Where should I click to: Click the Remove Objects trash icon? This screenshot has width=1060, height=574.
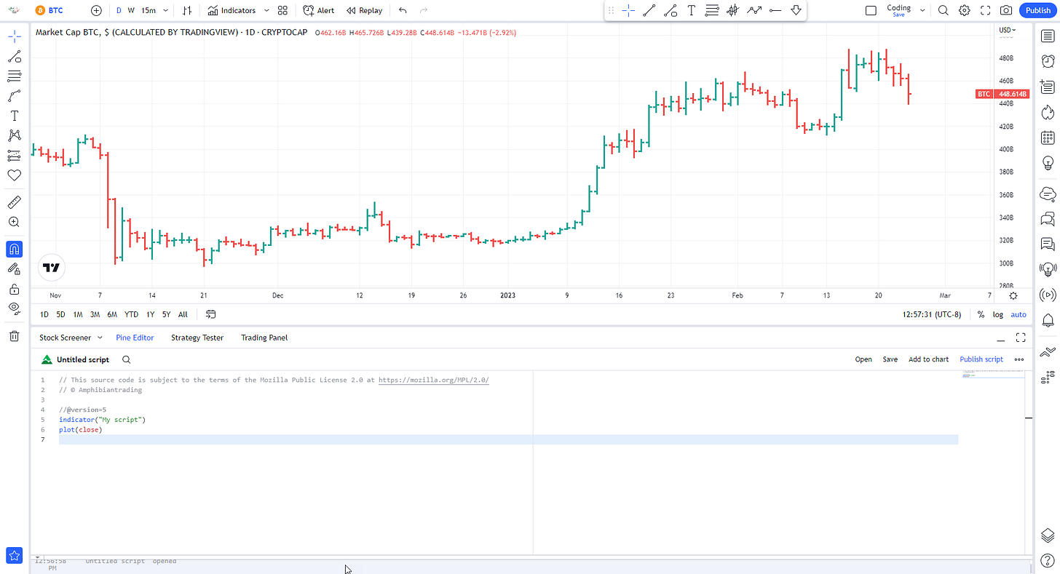tap(14, 336)
